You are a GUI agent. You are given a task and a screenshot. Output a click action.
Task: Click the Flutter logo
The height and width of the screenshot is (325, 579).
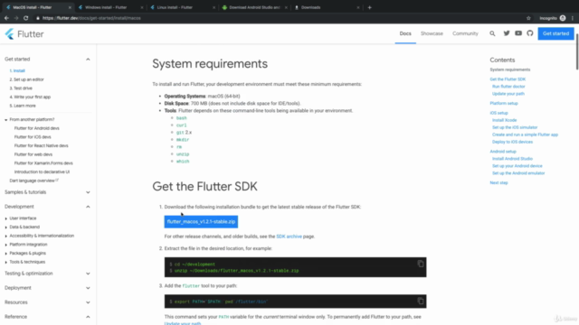coord(24,34)
